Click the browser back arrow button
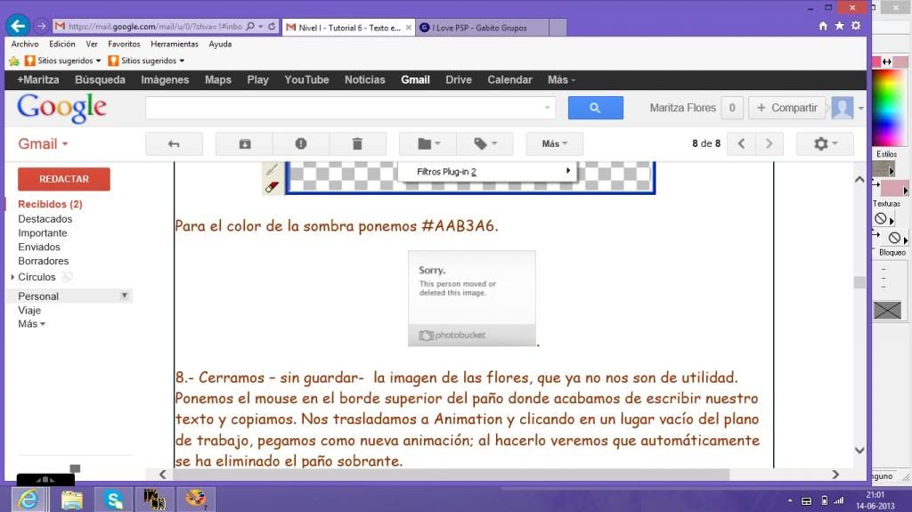Screen dimensions: 912x512 17,27
